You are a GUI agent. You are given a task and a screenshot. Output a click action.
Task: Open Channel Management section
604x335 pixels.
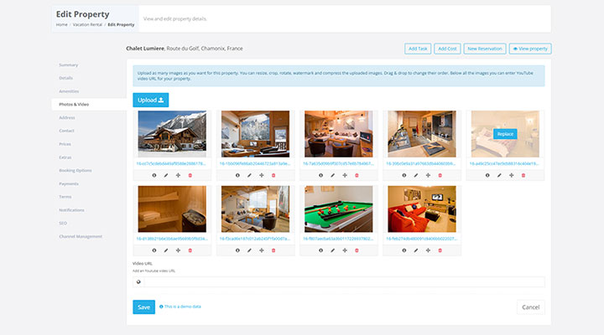[x=81, y=236]
